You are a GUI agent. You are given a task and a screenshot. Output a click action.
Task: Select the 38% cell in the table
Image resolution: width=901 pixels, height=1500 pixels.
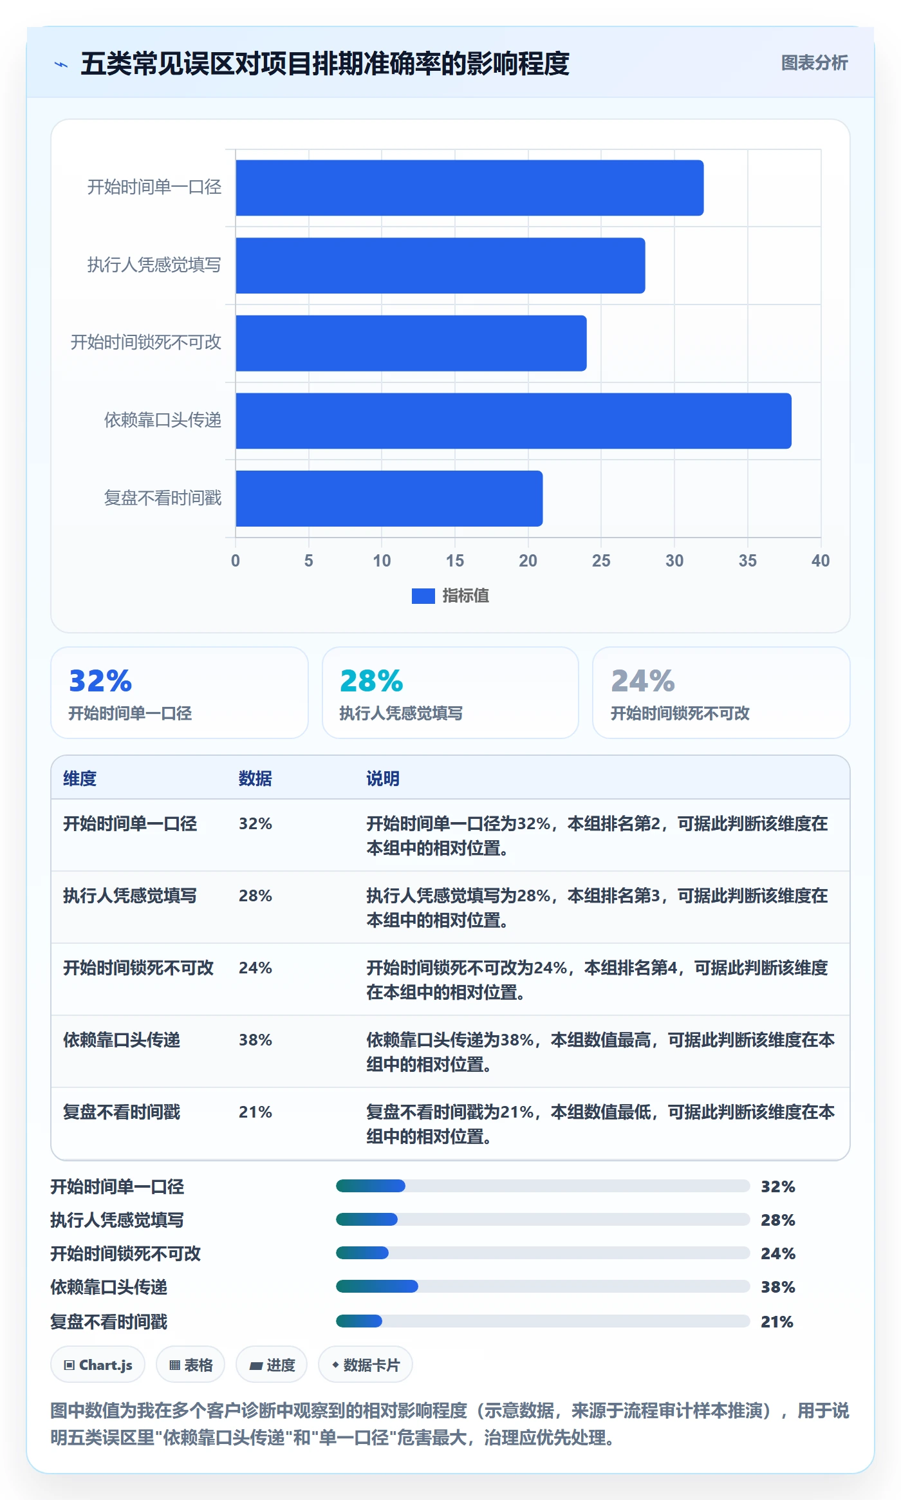click(255, 1040)
